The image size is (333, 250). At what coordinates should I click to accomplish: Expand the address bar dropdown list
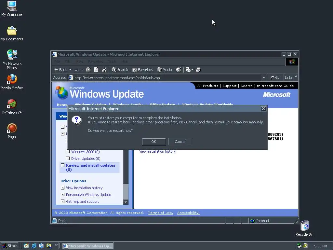[264, 77]
